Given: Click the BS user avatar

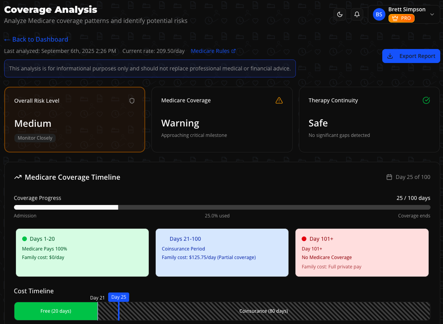Looking at the screenshot, I should point(379,14).
